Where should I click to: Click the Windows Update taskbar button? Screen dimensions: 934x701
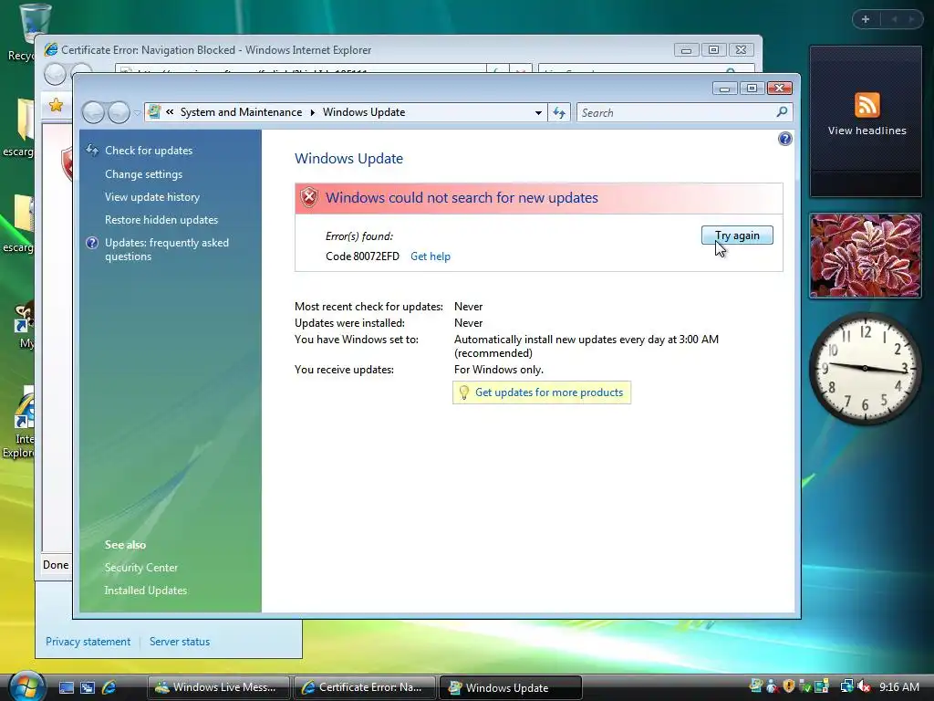point(509,687)
